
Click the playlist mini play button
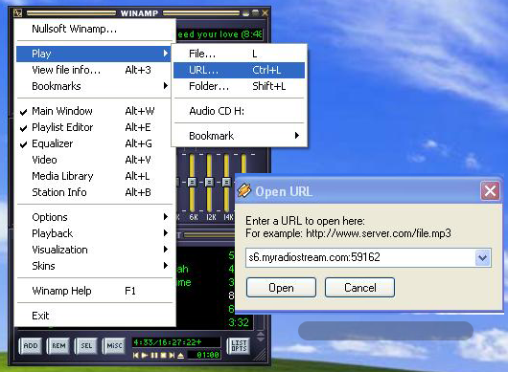tap(145, 355)
